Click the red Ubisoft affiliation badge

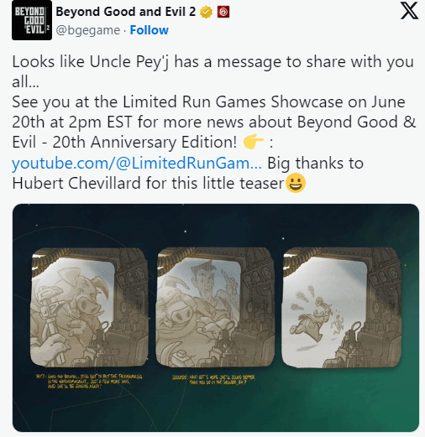point(223,12)
